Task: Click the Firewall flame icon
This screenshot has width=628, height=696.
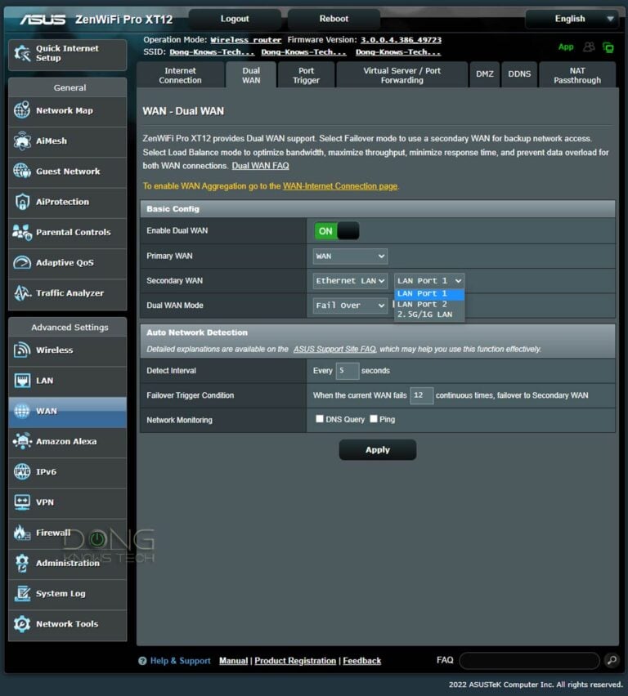Action: 22,533
